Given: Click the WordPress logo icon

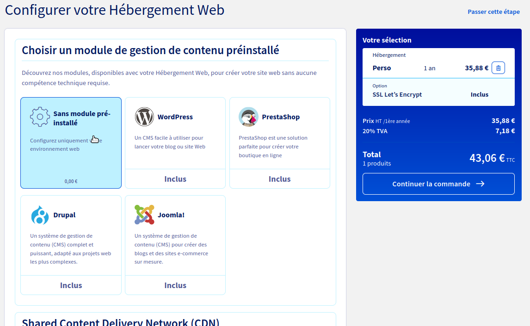Looking at the screenshot, I should coord(144,117).
